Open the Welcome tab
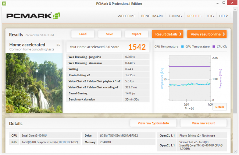The width and height of the screenshot is (239, 155). 126,16
